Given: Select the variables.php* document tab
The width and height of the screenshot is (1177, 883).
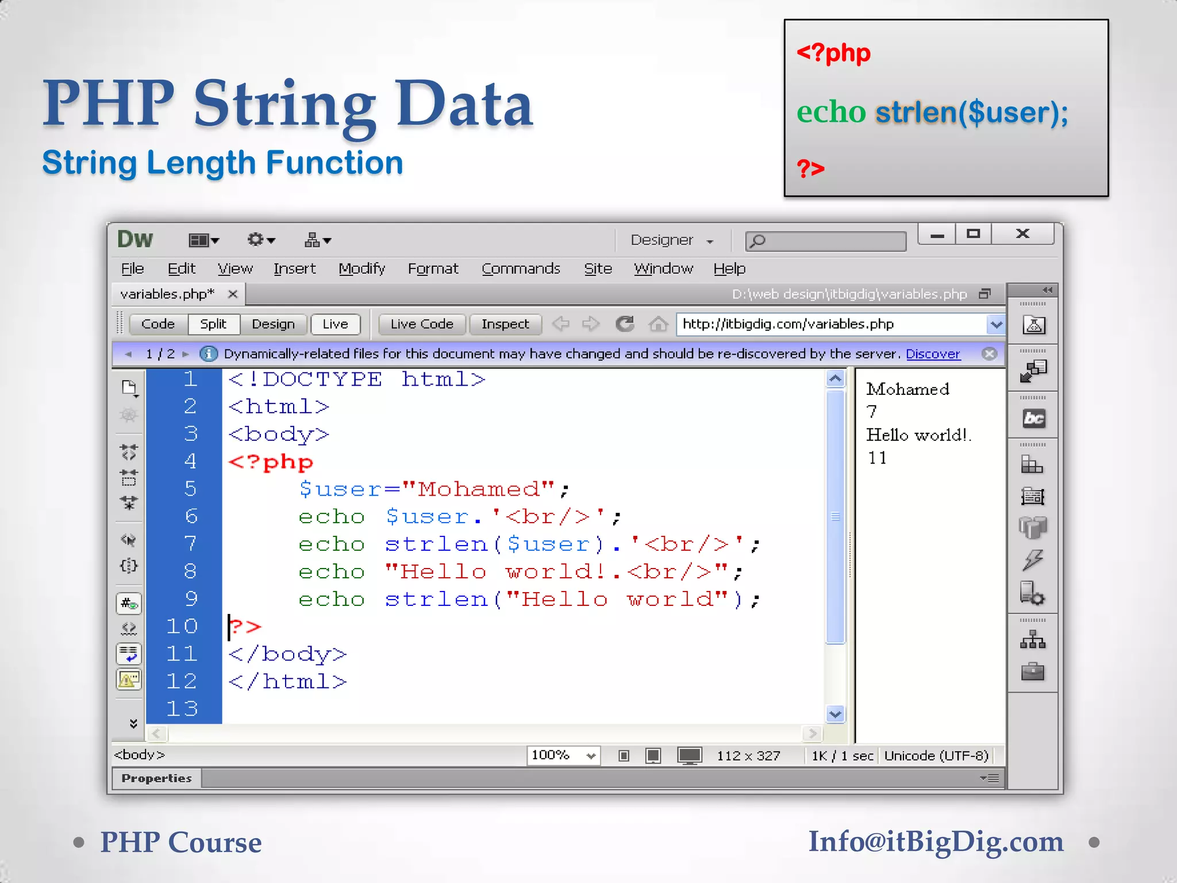Looking at the screenshot, I should click(x=167, y=294).
